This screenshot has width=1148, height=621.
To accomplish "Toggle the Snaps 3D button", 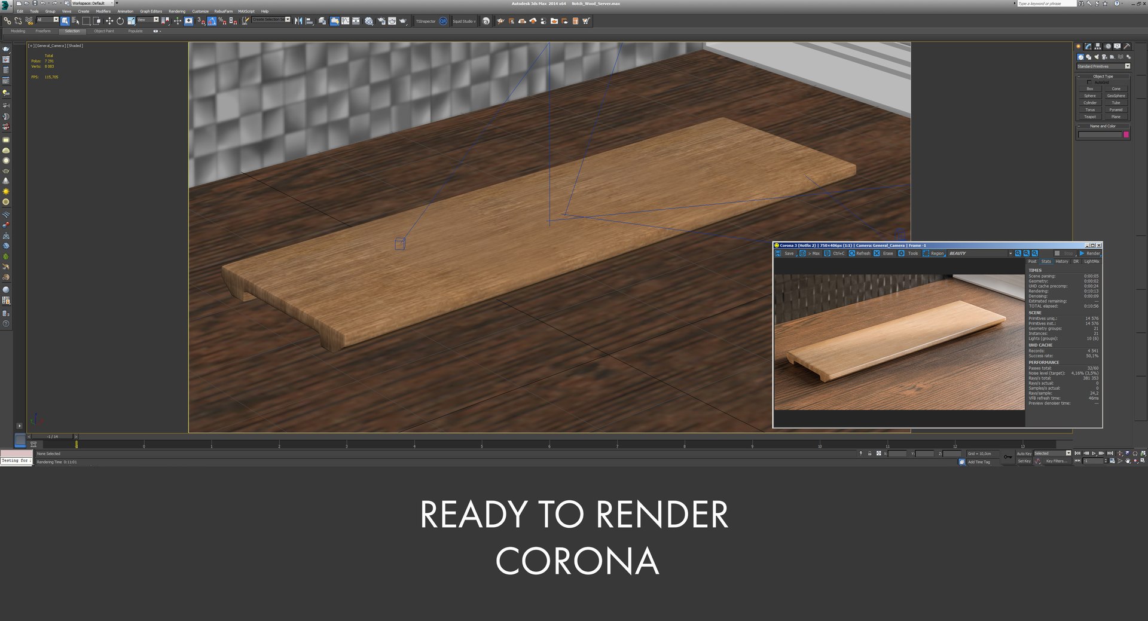I will point(200,21).
